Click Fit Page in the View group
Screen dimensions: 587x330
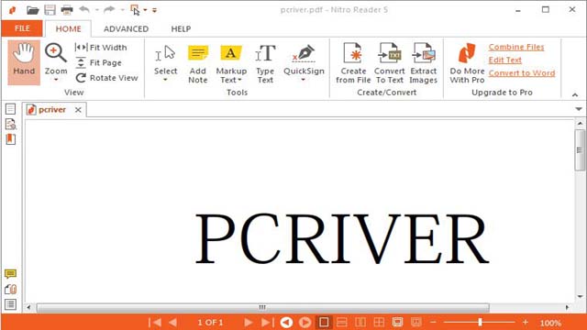[98, 62]
